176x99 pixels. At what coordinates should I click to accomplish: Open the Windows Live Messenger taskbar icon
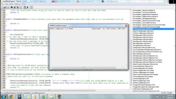[x=43, y=97]
